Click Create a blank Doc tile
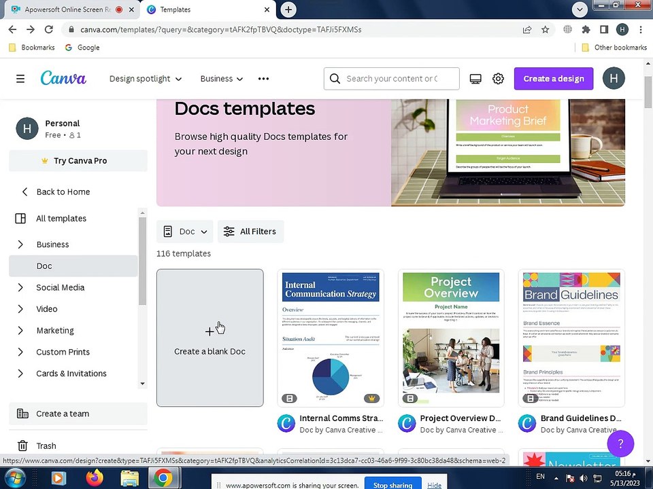Image resolution: width=653 pixels, height=489 pixels. (x=210, y=338)
